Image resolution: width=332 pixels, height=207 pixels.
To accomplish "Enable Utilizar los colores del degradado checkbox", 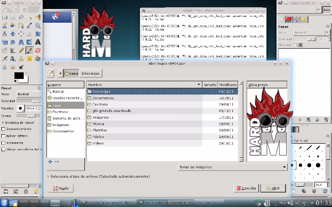I will [x=3, y=149].
